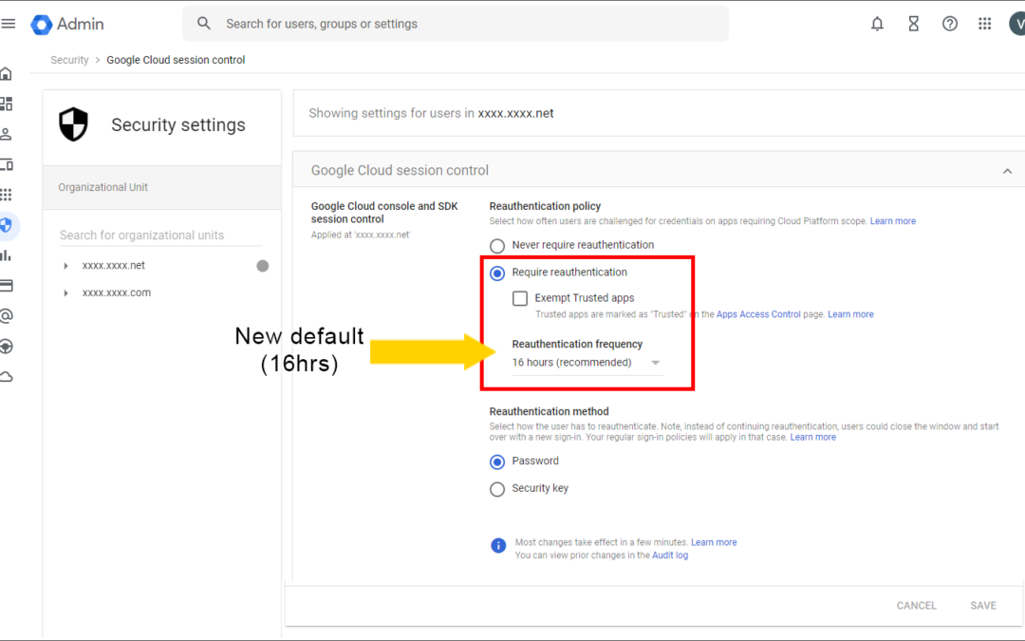Select Require reauthentication radio
Image resolution: width=1025 pixels, height=641 pixels.
coord(496,273)
